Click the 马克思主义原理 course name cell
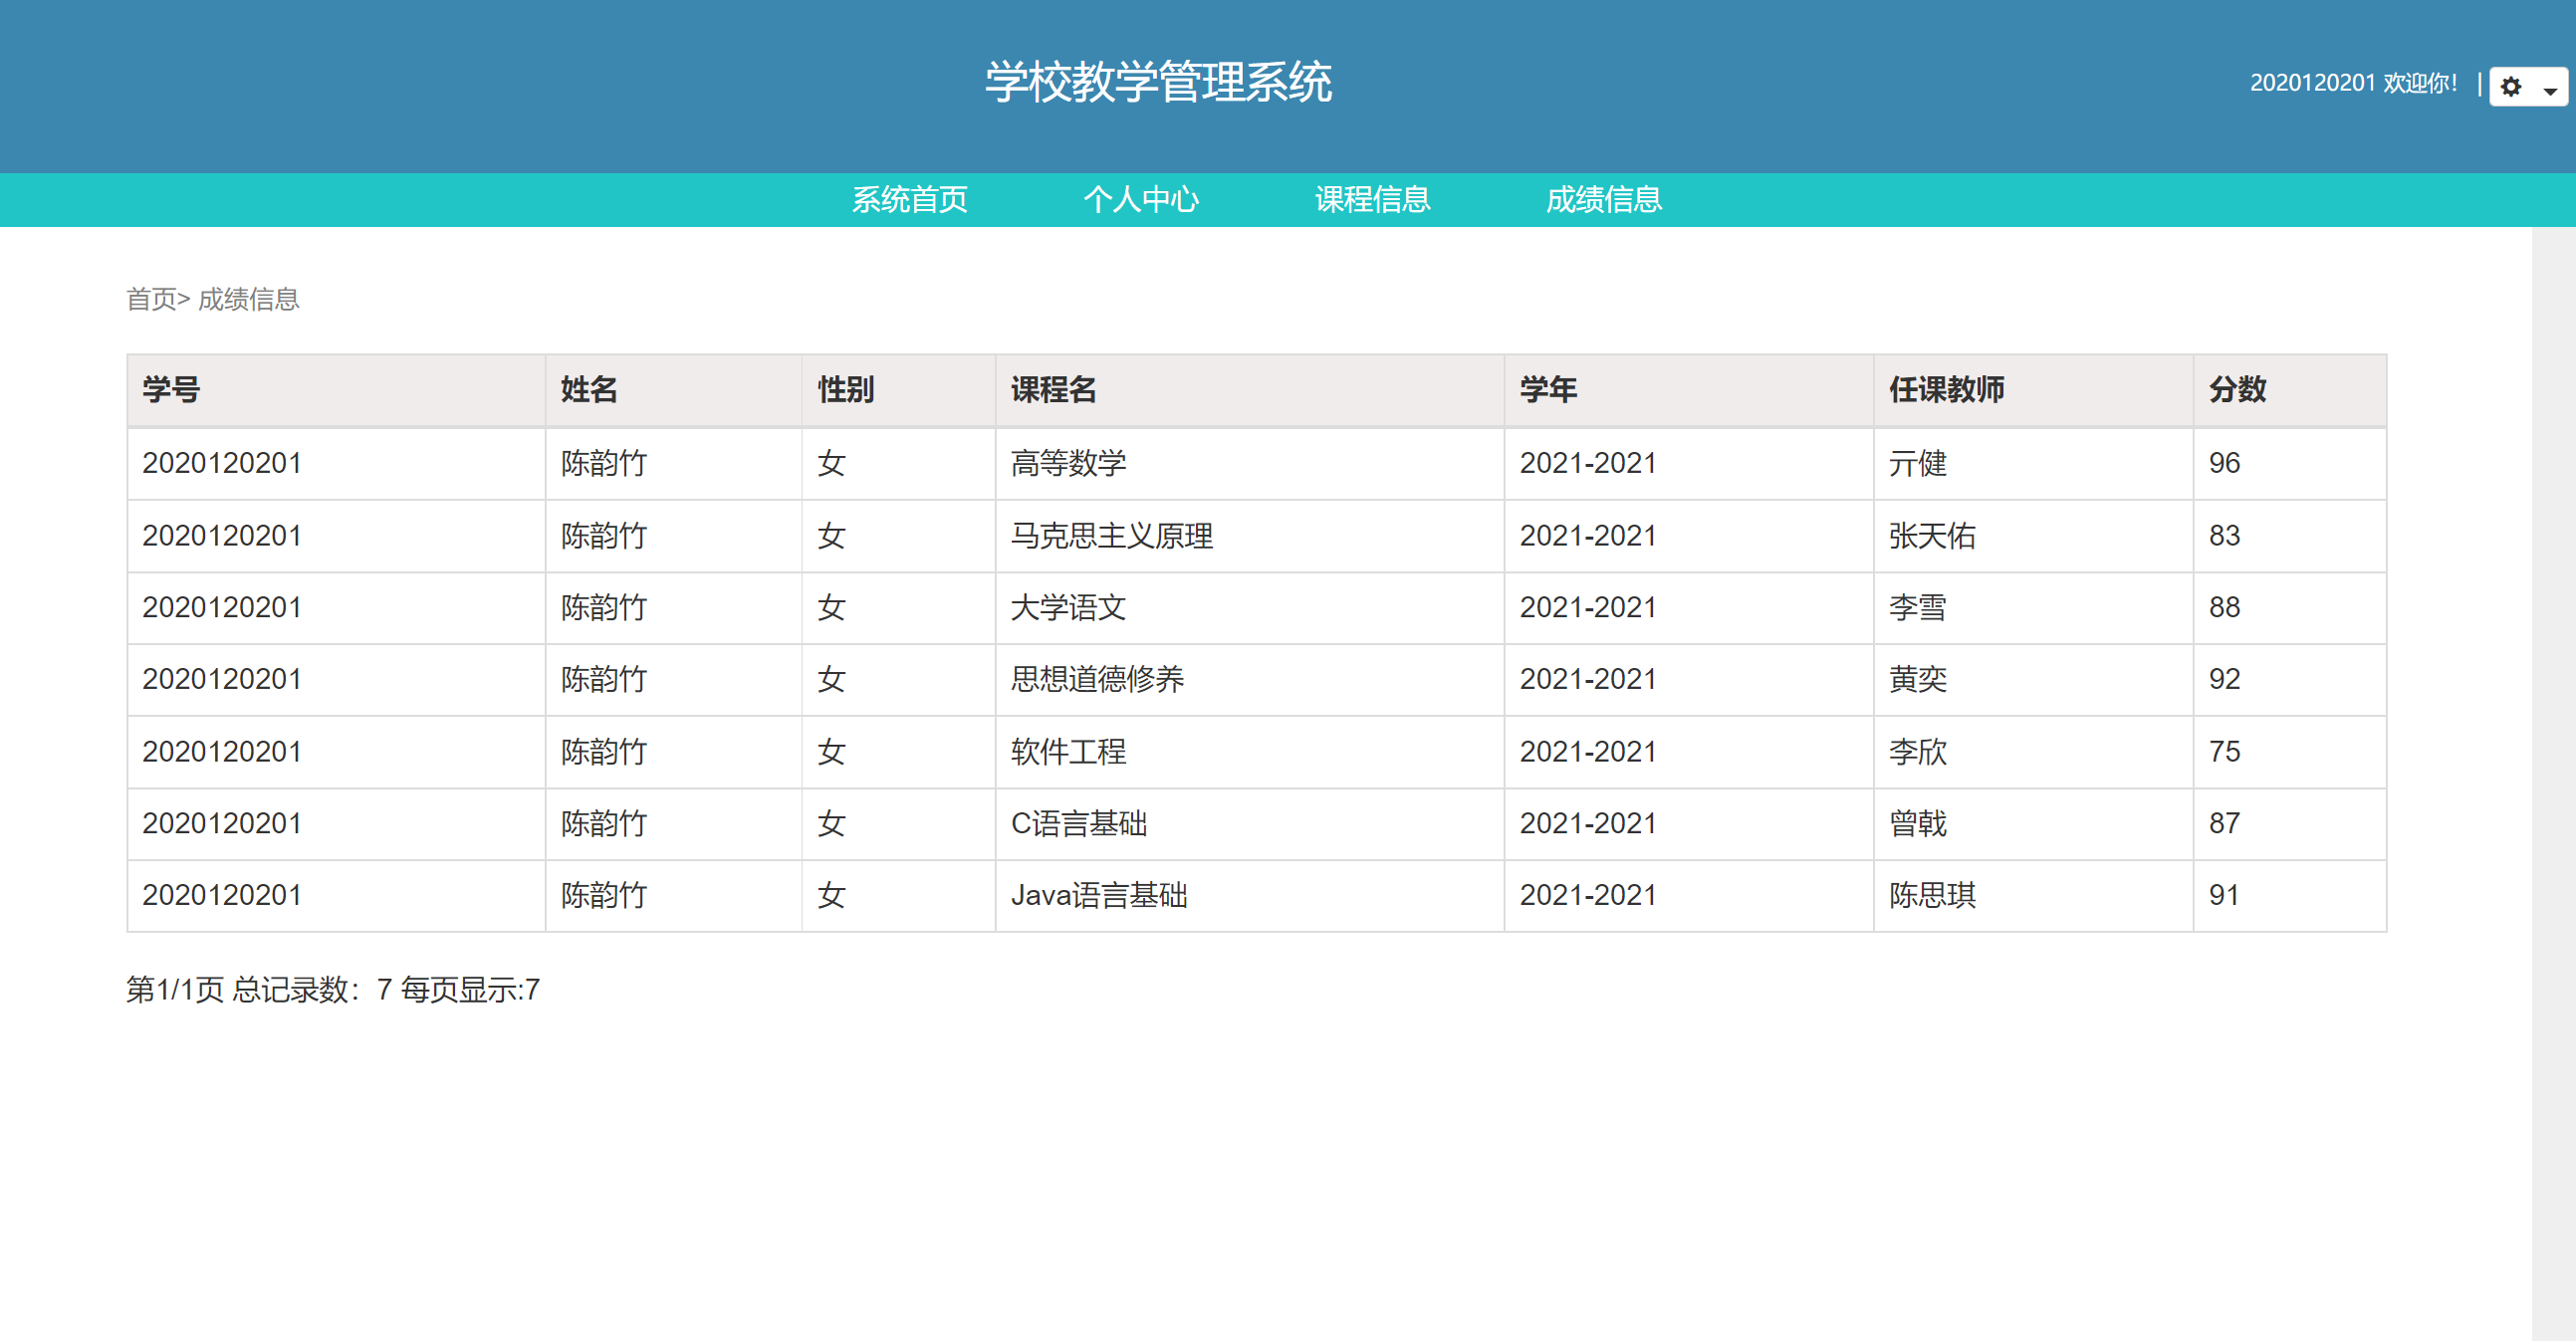2576x1341 pixels. point(1111,535)
